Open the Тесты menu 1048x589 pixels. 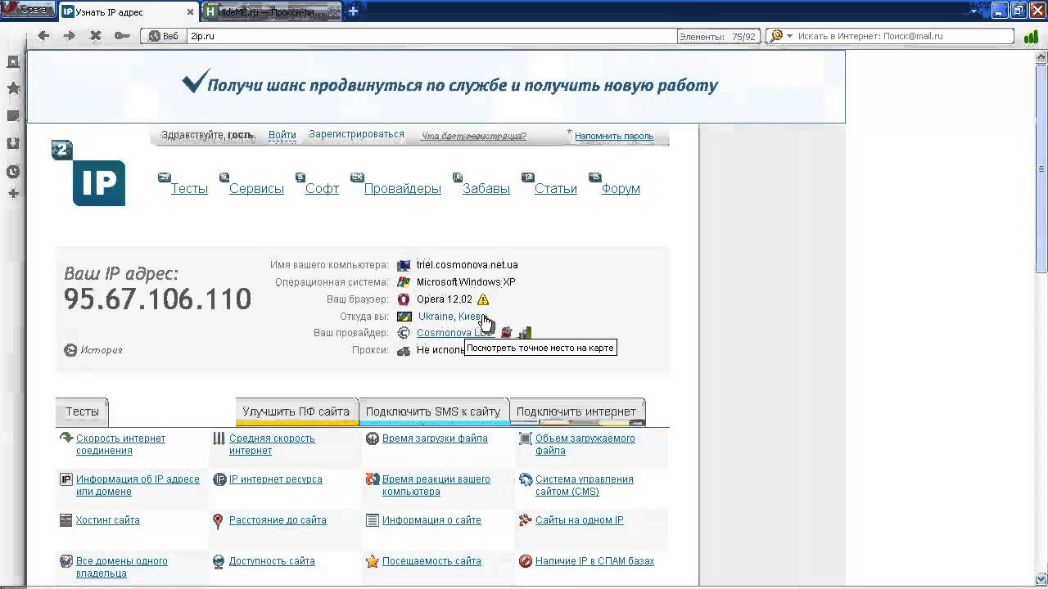[189, 189]
